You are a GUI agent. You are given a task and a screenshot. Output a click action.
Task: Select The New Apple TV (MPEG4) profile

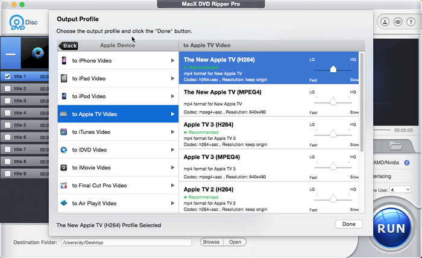(x=269, y=100)
